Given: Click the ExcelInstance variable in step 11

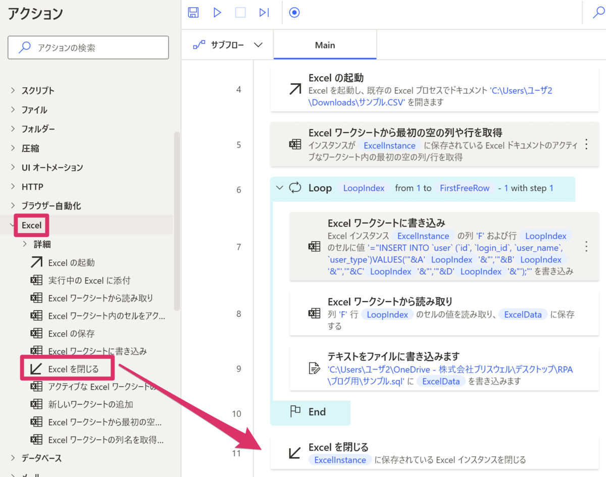Looking at the screenshot, I should 340,460.
